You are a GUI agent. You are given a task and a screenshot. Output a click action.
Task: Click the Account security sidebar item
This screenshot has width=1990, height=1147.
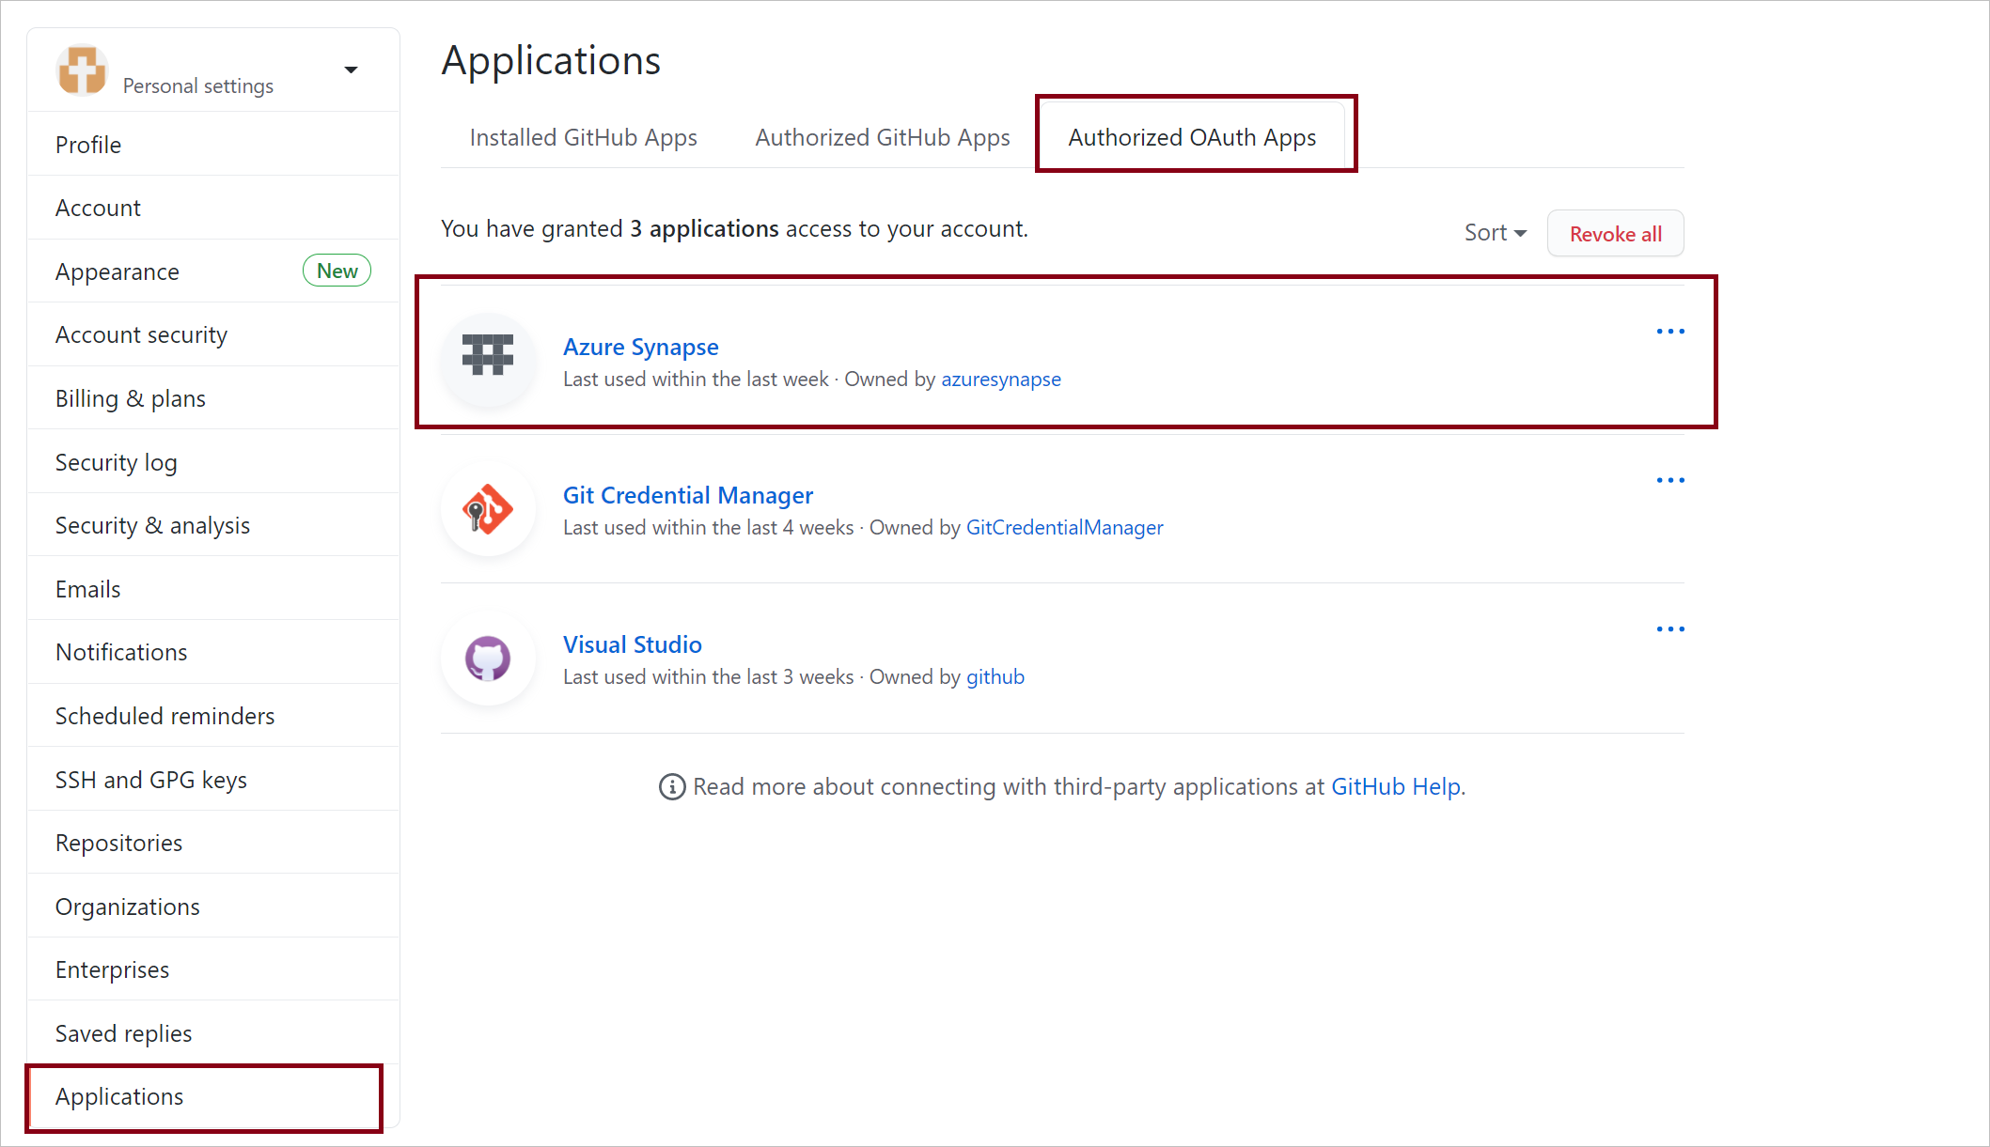click(x=142, y=334)
